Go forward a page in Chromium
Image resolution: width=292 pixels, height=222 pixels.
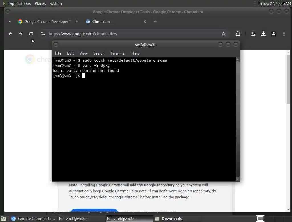21,34
